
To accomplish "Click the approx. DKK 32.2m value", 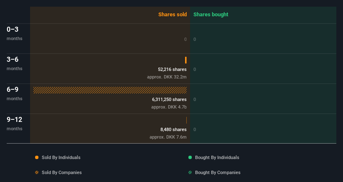I will pyautogui.click(x=167, y=77).
